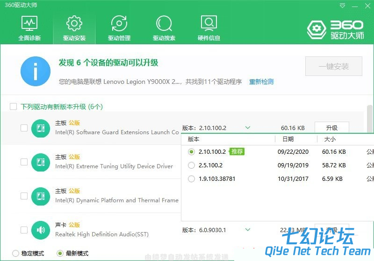Click the 一键安装 button

(334, 66)
